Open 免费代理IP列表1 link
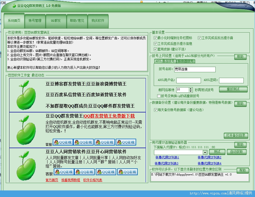The image size is (255, 197). [167, 157]
